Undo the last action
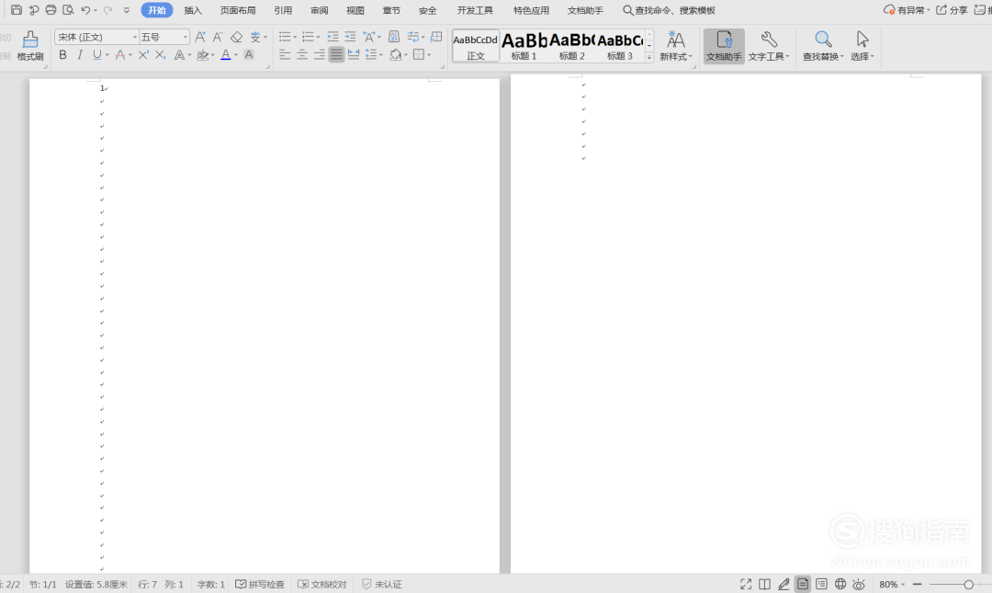Image resolution: width=992 pixels, height=593 pixels. [x=85, y=10]
